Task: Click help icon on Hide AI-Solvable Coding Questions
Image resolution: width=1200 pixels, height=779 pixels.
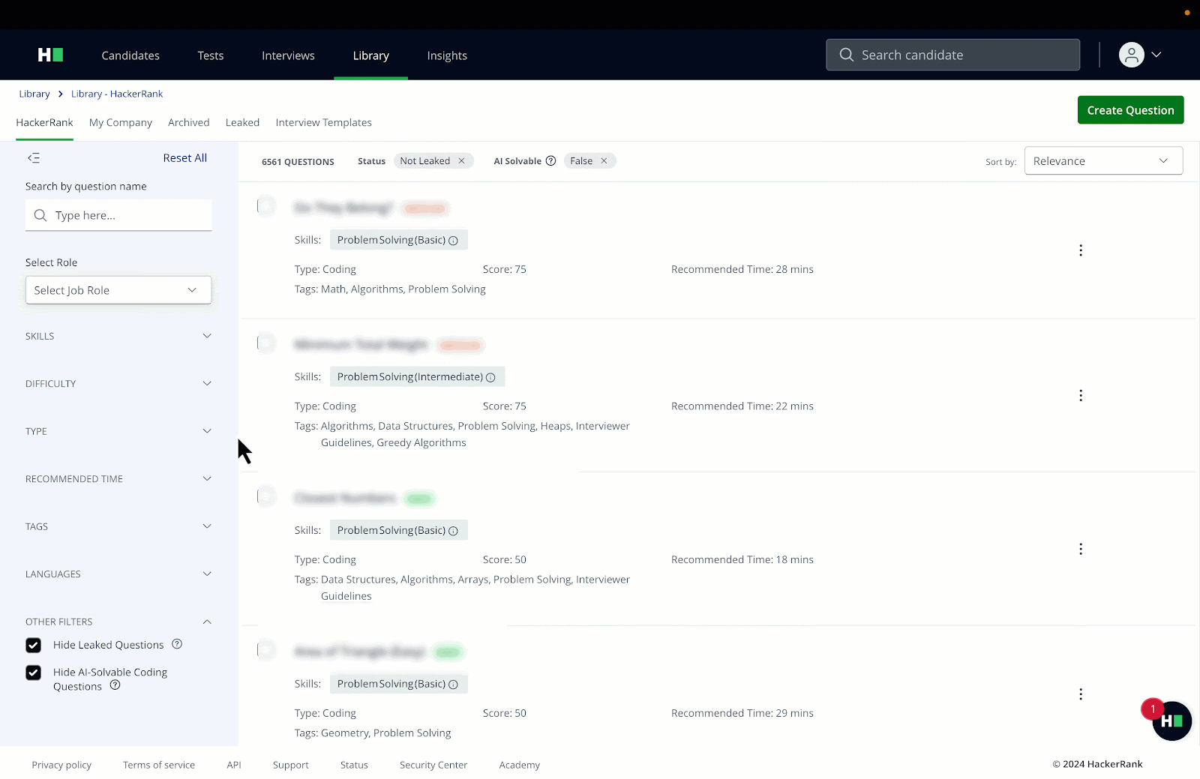Action: click(115, 685)
